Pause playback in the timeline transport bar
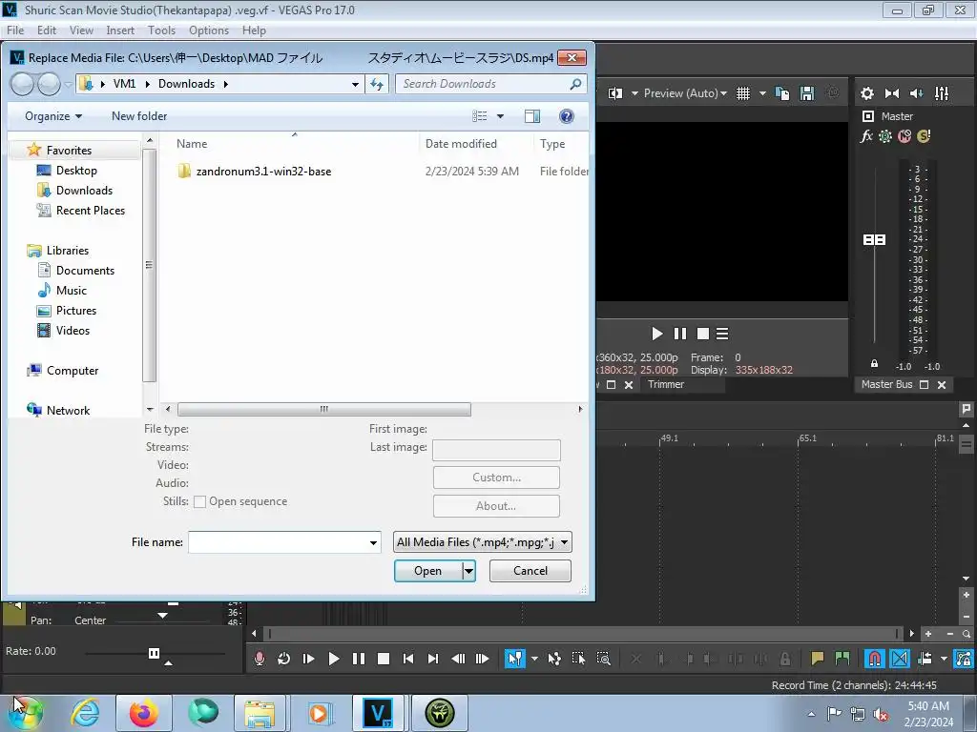 tap(359, 659)
